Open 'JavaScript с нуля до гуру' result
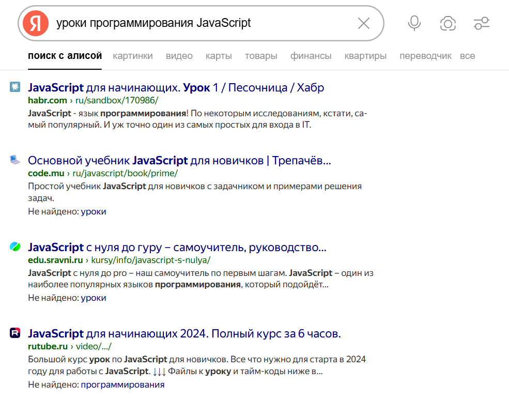 177,248
